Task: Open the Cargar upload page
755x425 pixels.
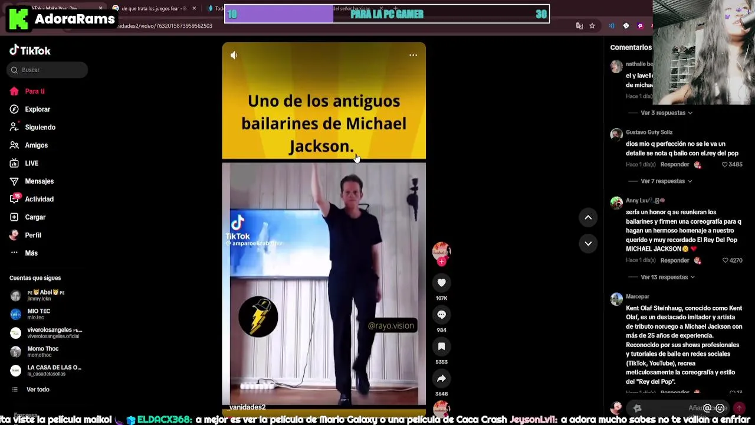Action: 35,217
